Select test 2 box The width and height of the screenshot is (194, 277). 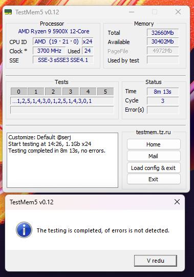[53, 92]
